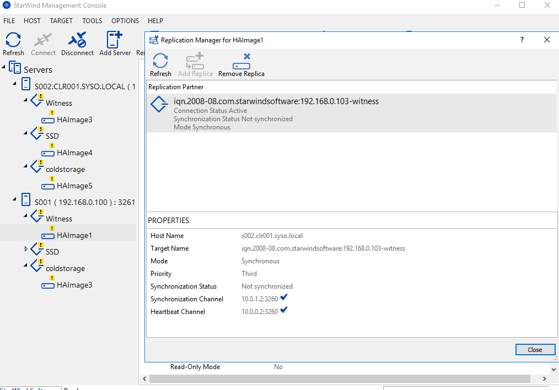Image resolution: width=559 pixels, height=390 pixels.
Task: Select Witness target icon under S001
Action: pos(37,216)
